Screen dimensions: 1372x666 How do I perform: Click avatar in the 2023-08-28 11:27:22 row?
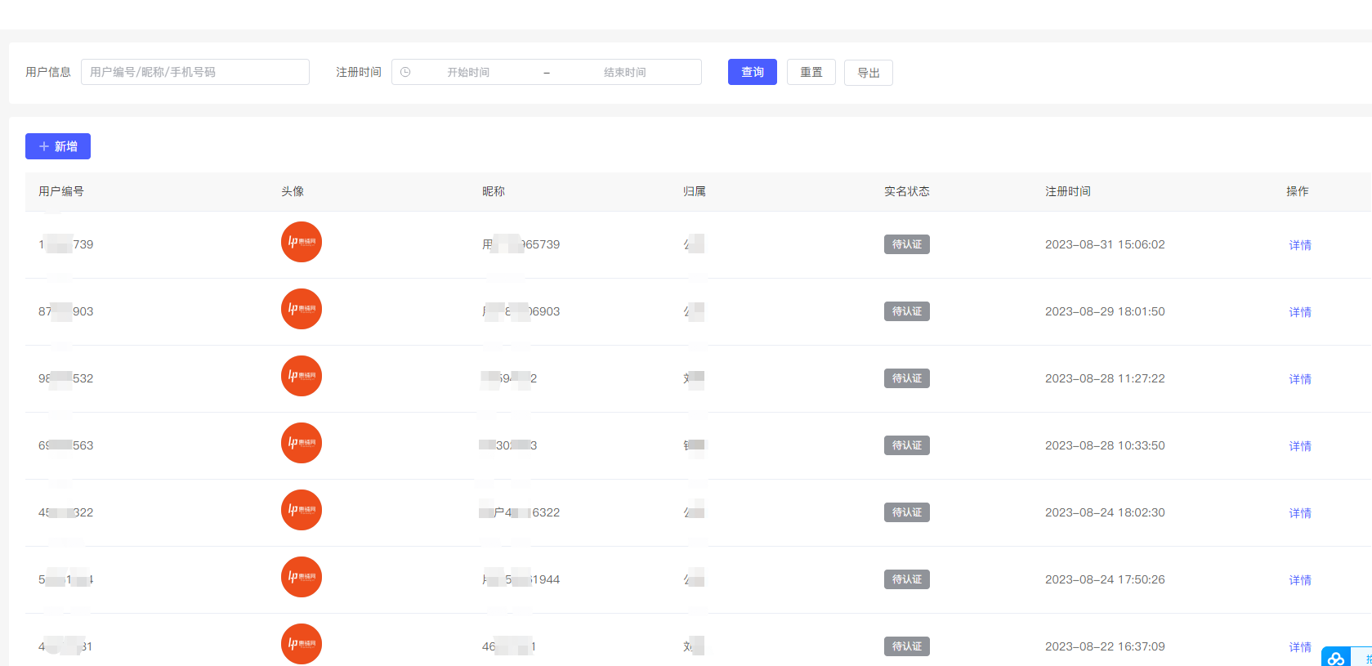pos(302,377)
